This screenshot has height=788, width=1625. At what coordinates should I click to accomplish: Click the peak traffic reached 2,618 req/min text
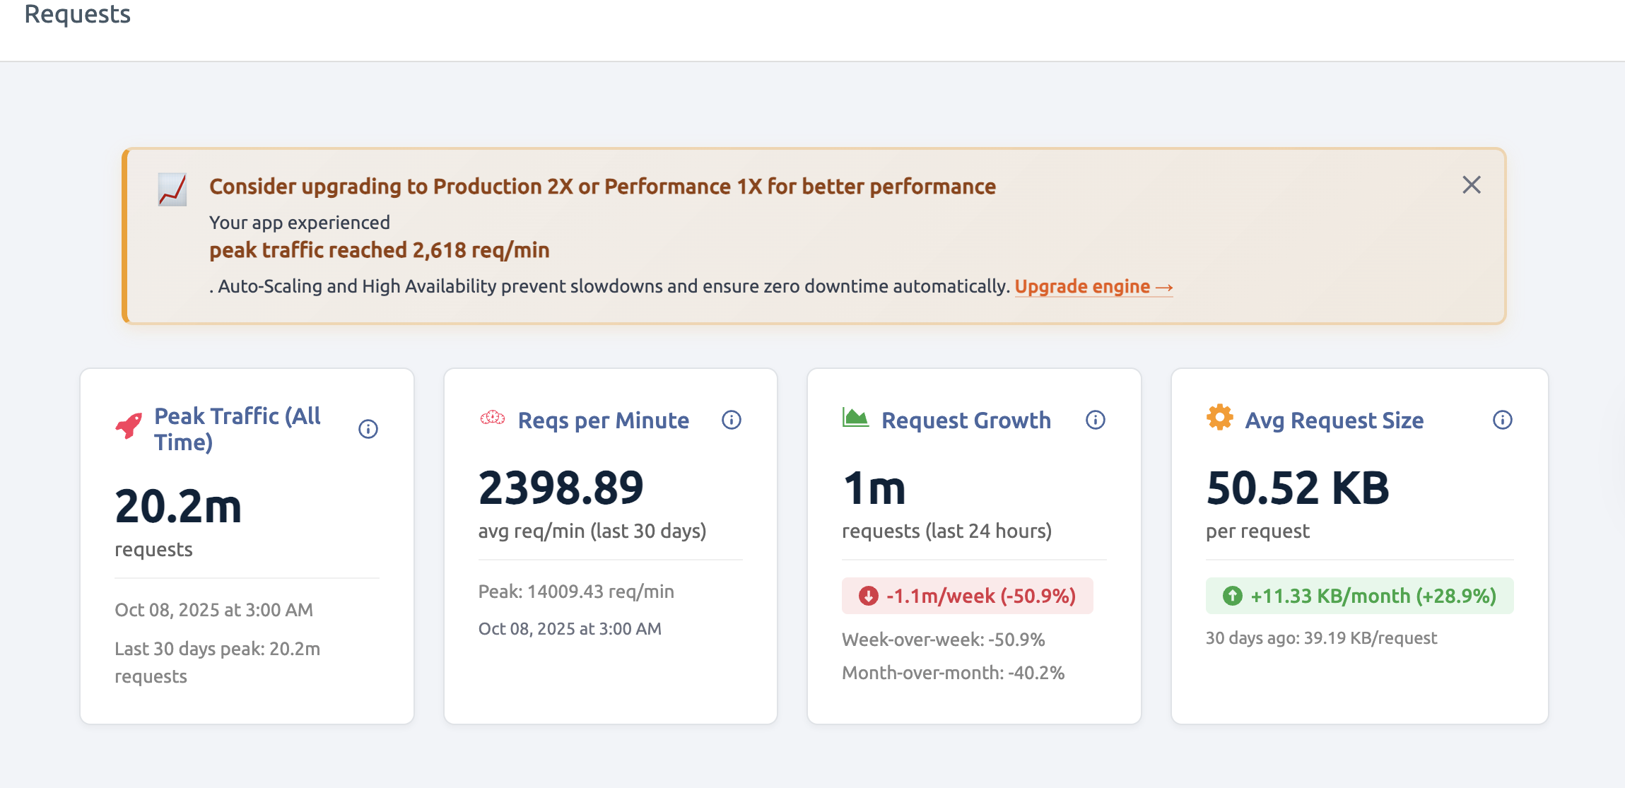[x=379, y=250]
